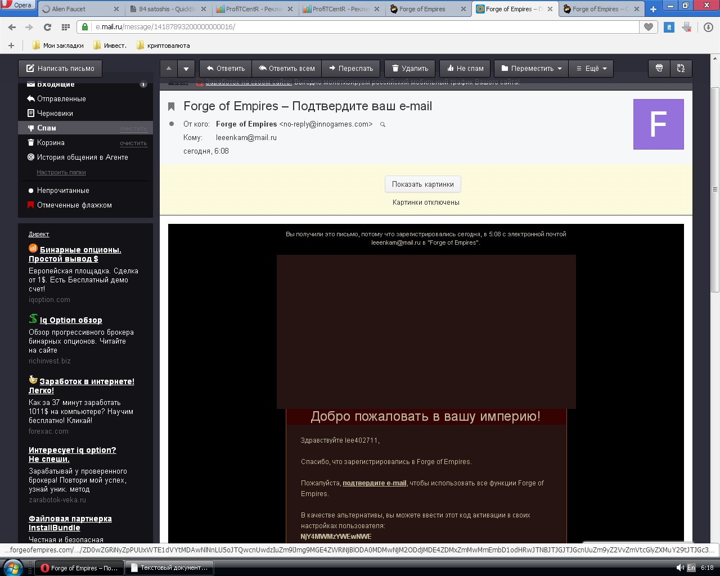Screen dimensions: 720x576
Task: Click Написать письмо compose button
Action: pyautogui.click(x=60, y=69)
